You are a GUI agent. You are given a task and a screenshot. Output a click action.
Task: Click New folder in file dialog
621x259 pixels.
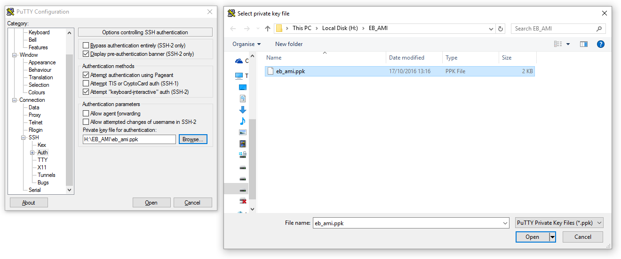tap(289, 44)
